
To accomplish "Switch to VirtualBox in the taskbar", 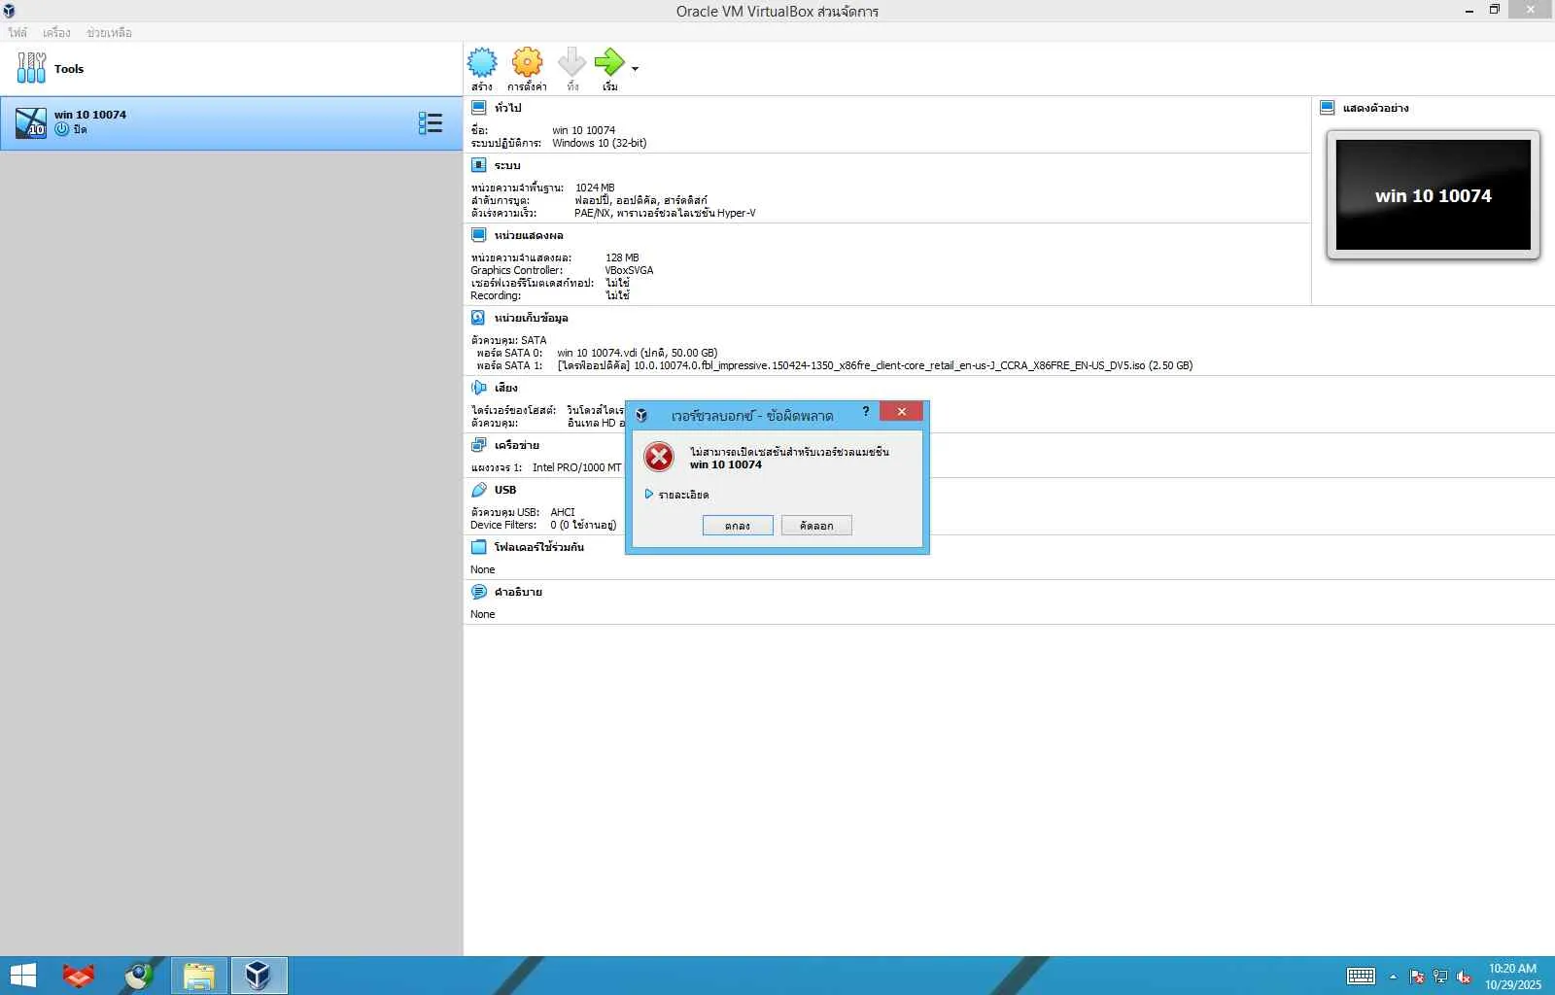I will (x=259, y=976).
